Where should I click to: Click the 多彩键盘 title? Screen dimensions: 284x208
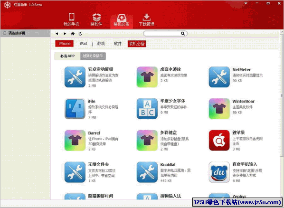tap(169, 132)
